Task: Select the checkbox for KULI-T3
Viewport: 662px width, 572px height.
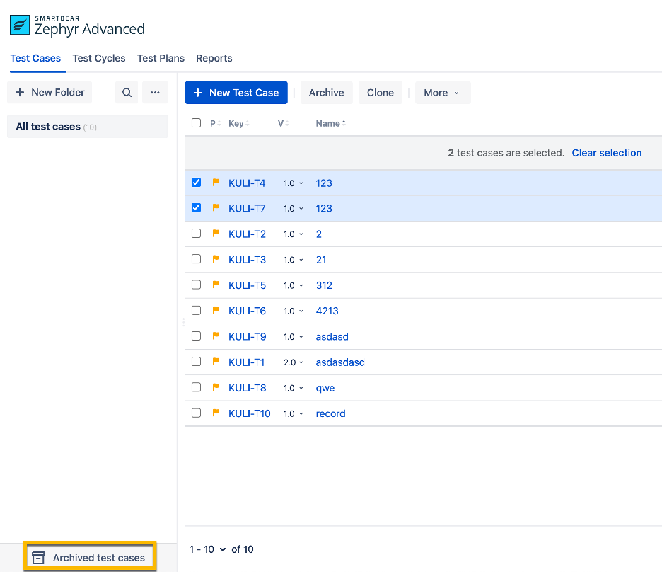Action: pos(196,258)
